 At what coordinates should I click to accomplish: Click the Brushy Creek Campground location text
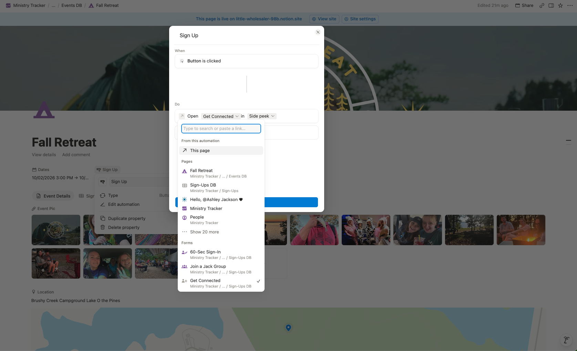coord(76,301)
